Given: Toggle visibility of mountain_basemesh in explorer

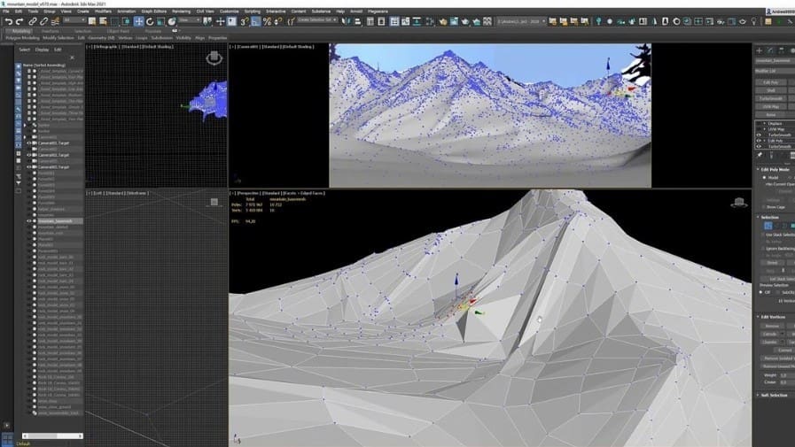Looking at the screenshot, I should (x=29, y=221).
